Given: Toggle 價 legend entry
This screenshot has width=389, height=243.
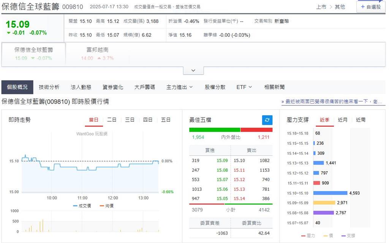Looking at the screenshot, I should pyautogui.click(x=328, y=236).
